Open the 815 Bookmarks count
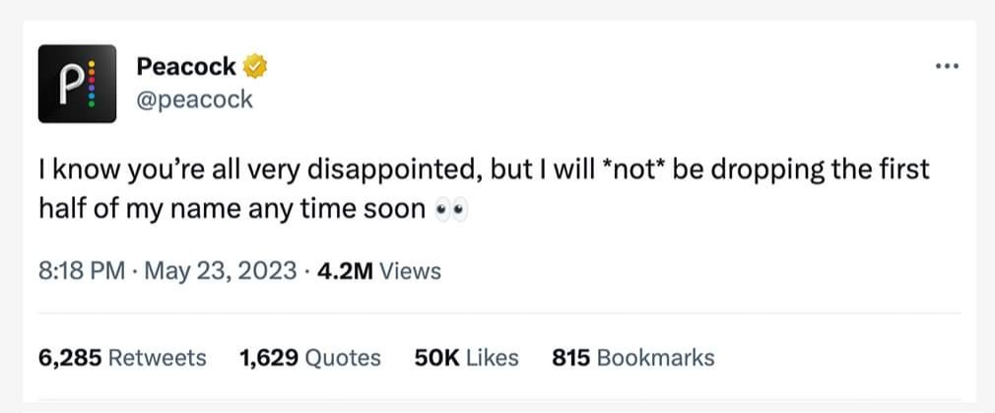The height and width of the screenshot is (413, 995). click(570, 357)
